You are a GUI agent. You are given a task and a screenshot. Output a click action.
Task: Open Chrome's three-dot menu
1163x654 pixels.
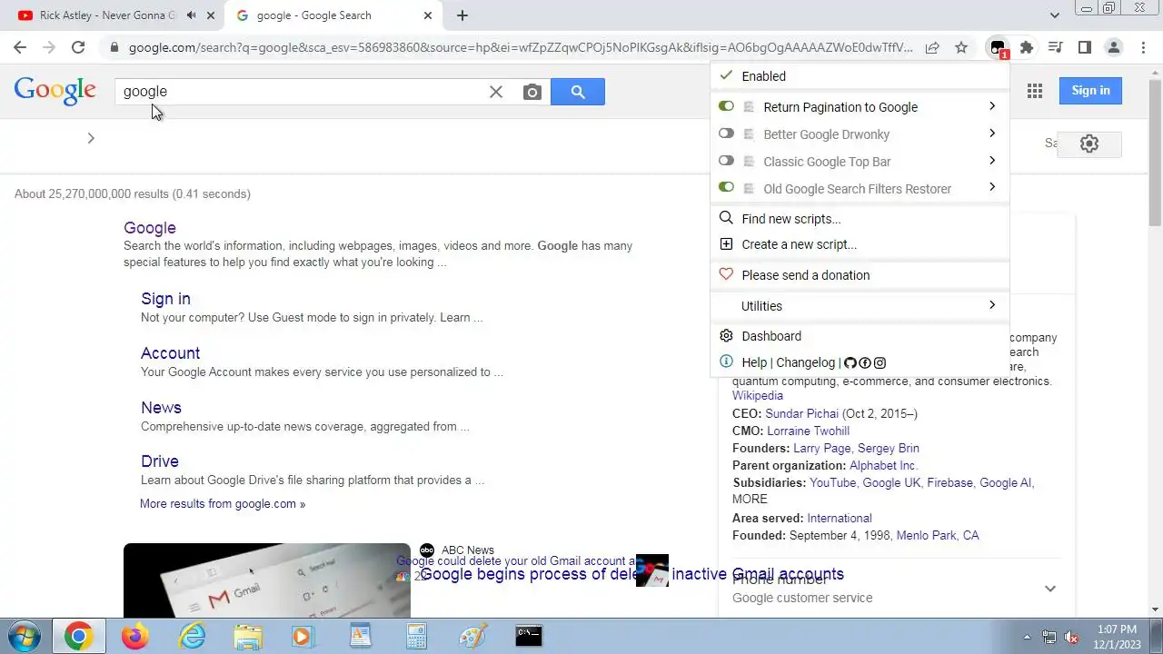click(x=1143, y=48)
